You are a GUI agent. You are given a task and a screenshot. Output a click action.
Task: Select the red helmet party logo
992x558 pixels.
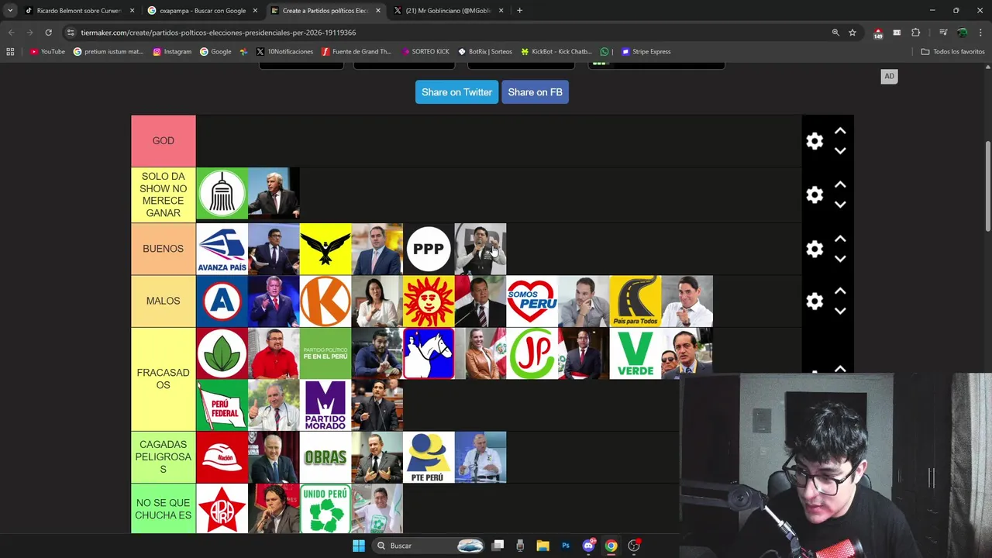[x=222, y=457]
